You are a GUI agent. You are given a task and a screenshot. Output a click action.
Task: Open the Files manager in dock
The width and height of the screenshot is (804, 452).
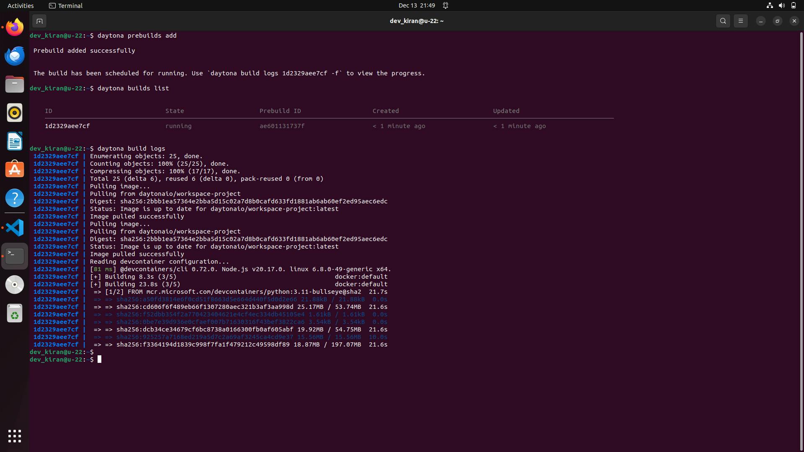[x=15, y=84]
